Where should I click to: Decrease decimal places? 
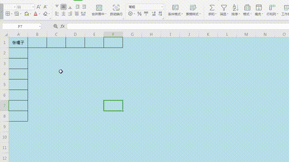pos(160,13)
